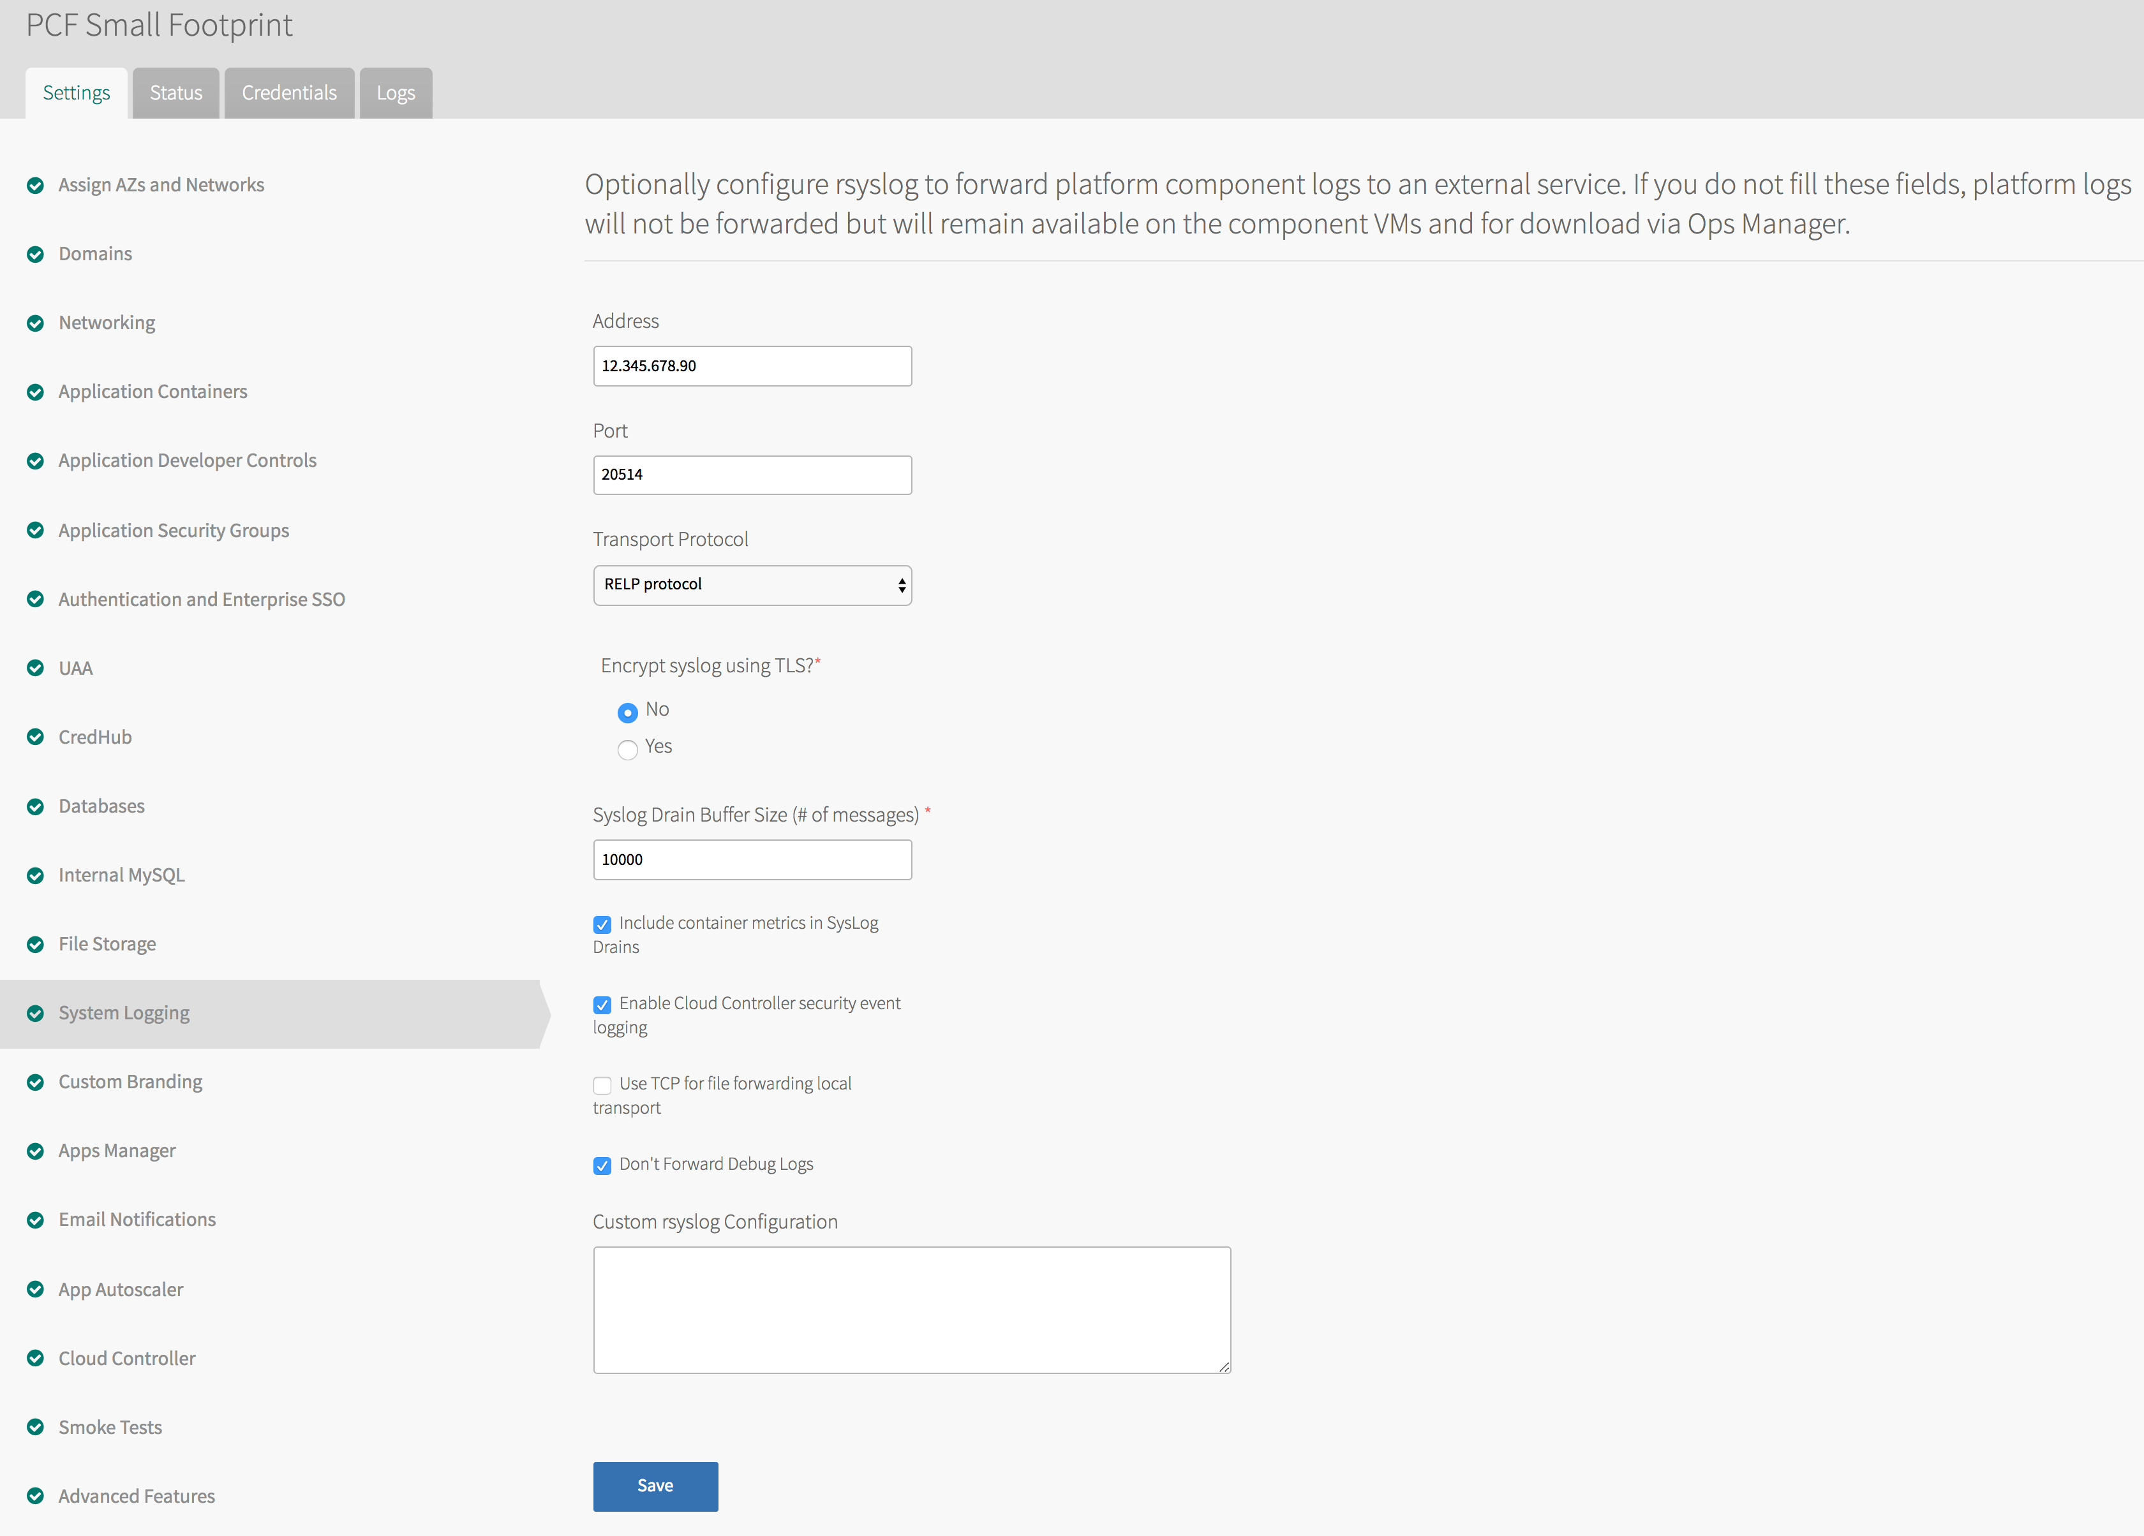The image size is (2144, 1536).
Task: Click the check icon next to Application Containers
Action: click(x=36, y=392)
